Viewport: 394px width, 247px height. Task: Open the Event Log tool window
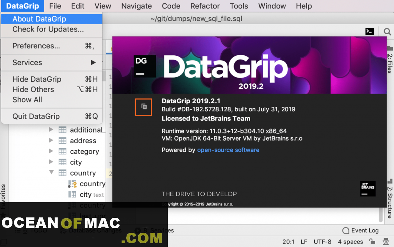pyautogui.click(x=361, y=230)
